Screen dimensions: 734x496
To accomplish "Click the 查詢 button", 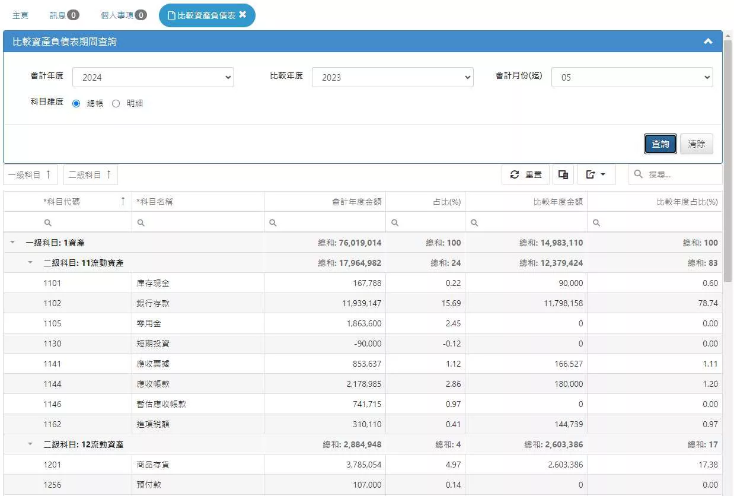I will click(x=660, y=144).
